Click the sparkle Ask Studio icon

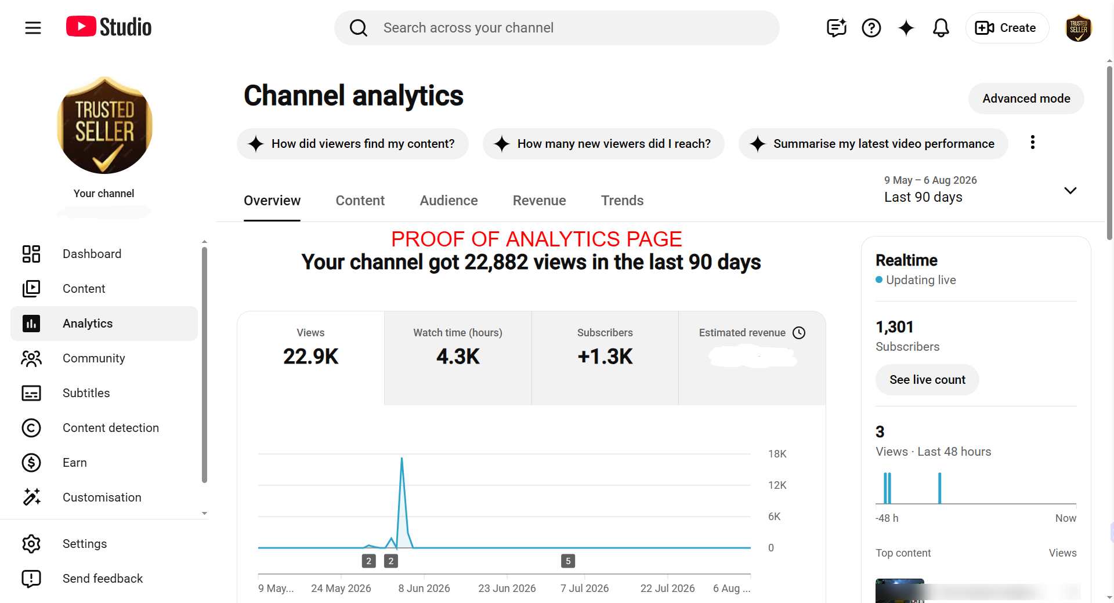point(906,28)
